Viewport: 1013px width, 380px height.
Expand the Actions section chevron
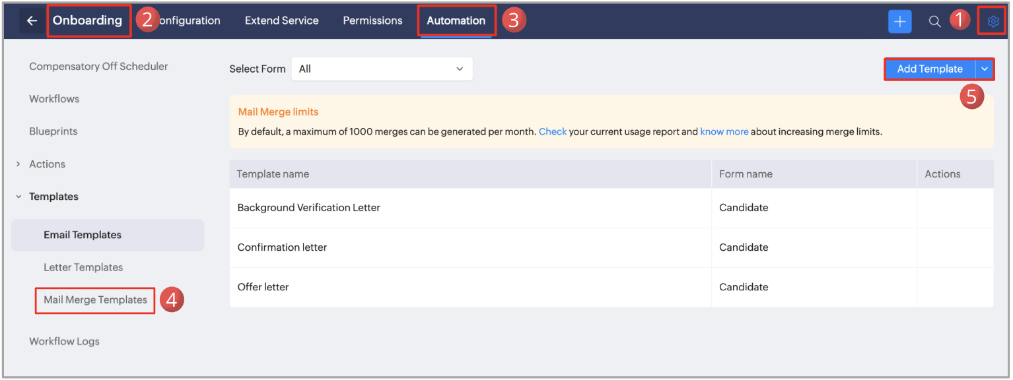(18, 164)
